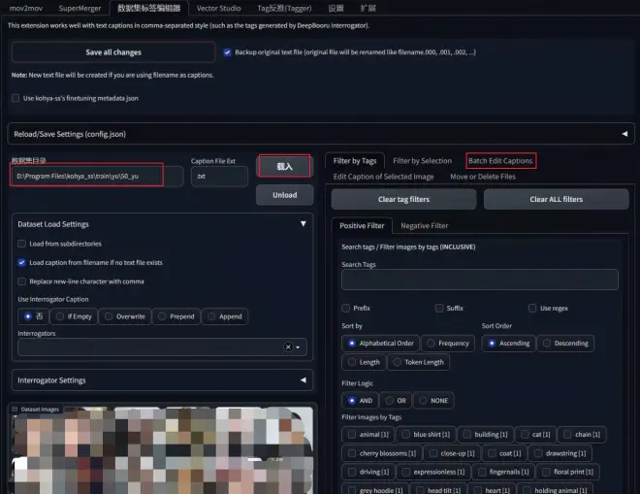Image resolution: width=640 pixels, height=494 pixels.
Task: Select the Filter by Tags tab
Action: [355, 160]
